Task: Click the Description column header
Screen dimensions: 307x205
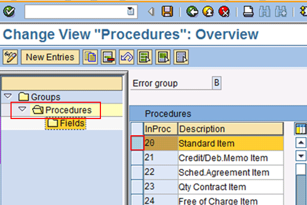Action: [230, 129]
